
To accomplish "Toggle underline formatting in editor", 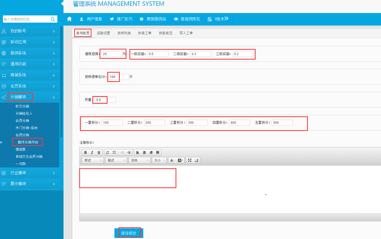I will (x=99, y=153).
